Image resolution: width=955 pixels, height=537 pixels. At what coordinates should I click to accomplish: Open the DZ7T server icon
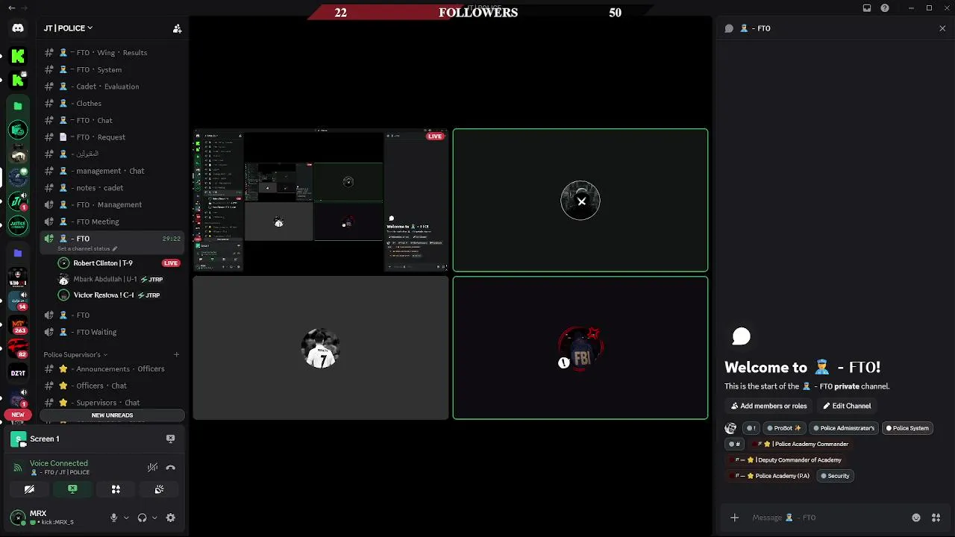pyautogui.click(x=18, y=373)
